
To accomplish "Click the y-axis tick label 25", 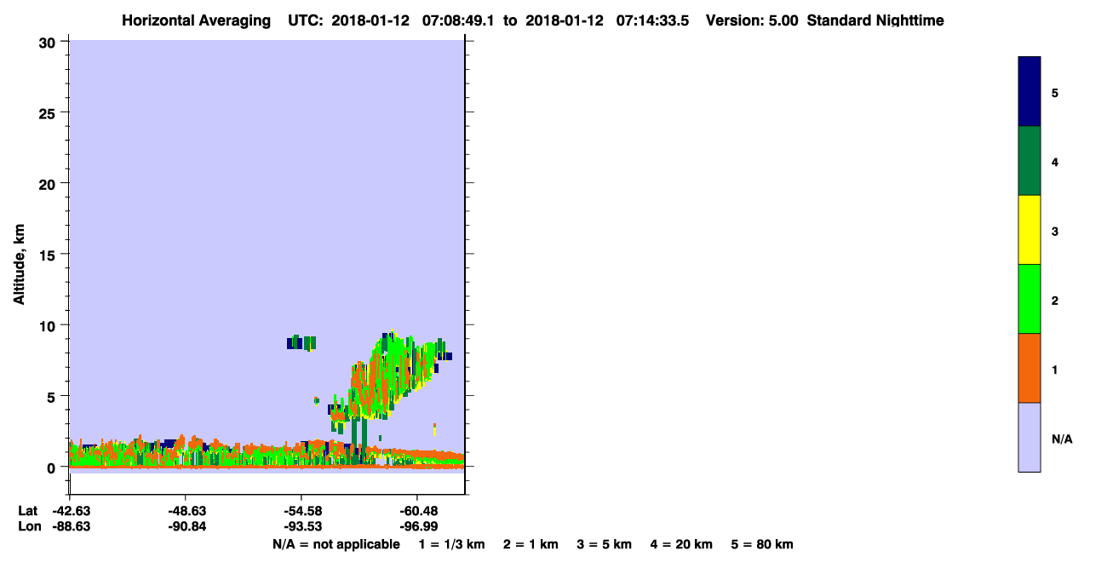I will [49, 112].
